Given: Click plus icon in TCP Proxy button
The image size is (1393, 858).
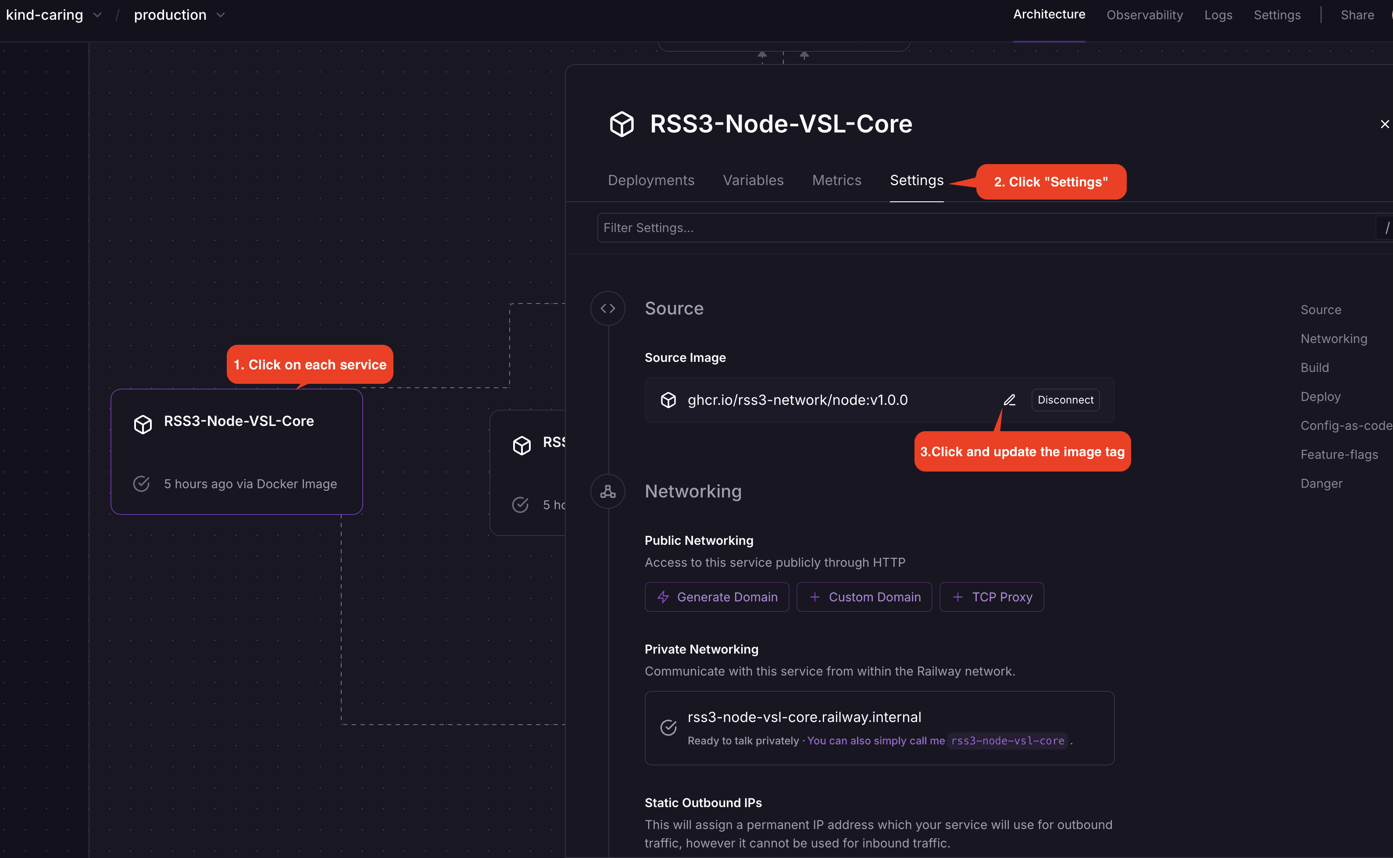Looking at the screenshot, I should click(958, 597).
